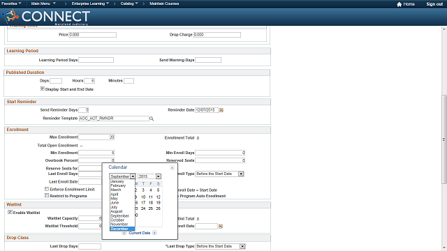Pick day 26 in calendar
This screenshot has height=251, width=447.
click(x=159, y=208)
